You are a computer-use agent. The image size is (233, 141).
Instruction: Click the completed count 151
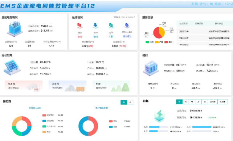111,36
